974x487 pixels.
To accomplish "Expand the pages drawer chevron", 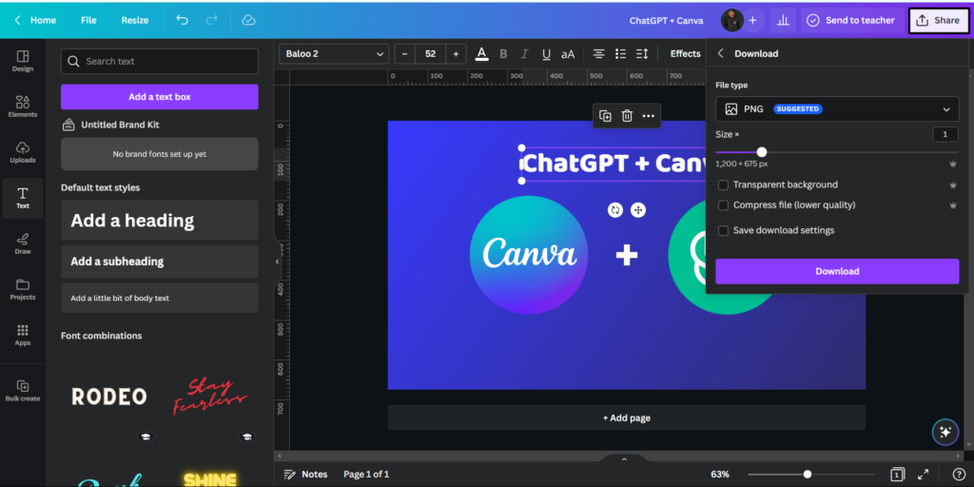I will click(624, 459).
